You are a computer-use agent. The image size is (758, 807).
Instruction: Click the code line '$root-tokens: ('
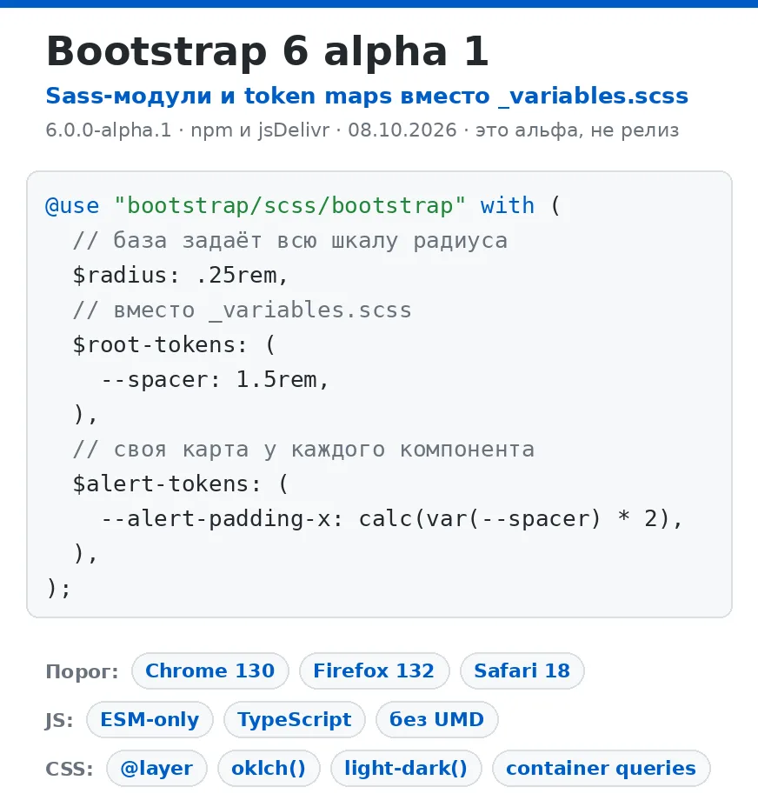175,345
